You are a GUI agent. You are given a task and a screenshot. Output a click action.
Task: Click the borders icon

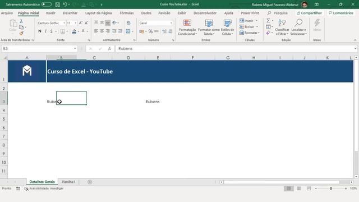click(62, 31)
